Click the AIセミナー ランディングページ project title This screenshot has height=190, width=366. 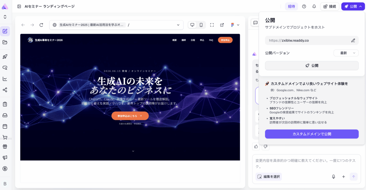pos(50,6)
